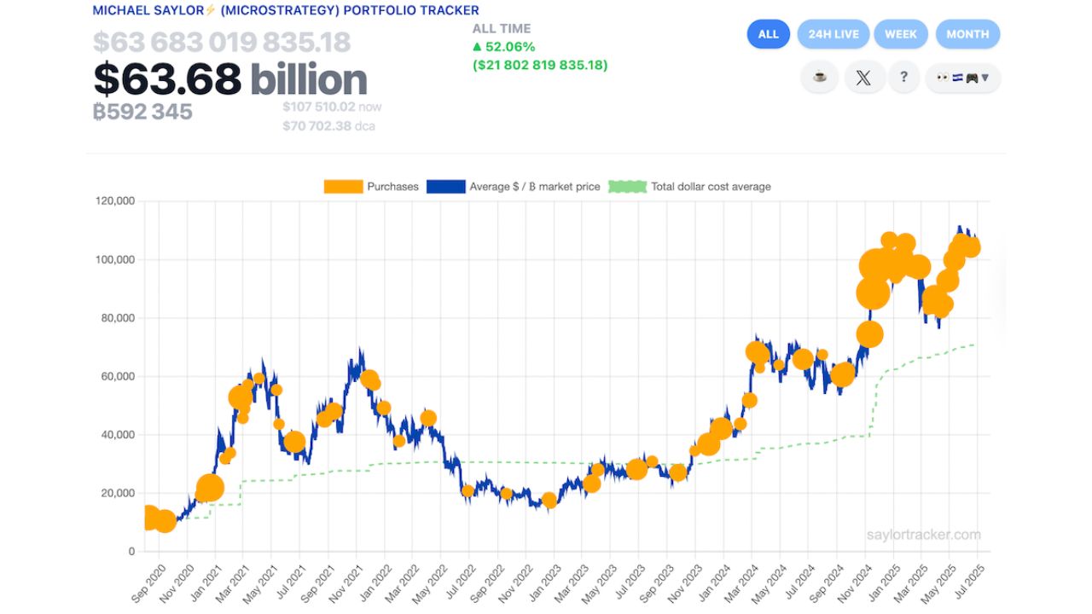
Task: Open the X (Twitter) profile icon
Action: click(x=864, y=78)
